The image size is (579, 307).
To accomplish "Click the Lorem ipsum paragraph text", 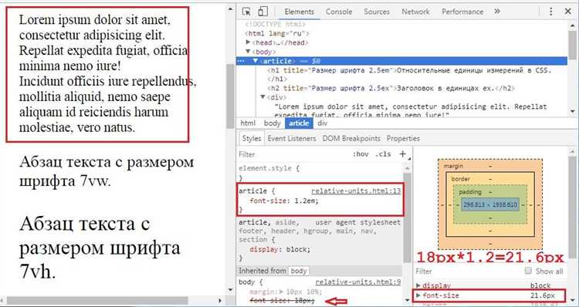I will click(x=107, y=74).
